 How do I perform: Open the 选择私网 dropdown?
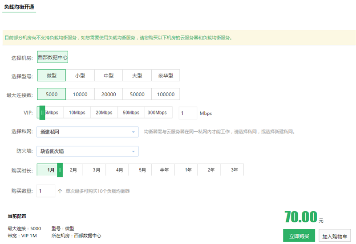pyautogui.click(x=87, y=132)
